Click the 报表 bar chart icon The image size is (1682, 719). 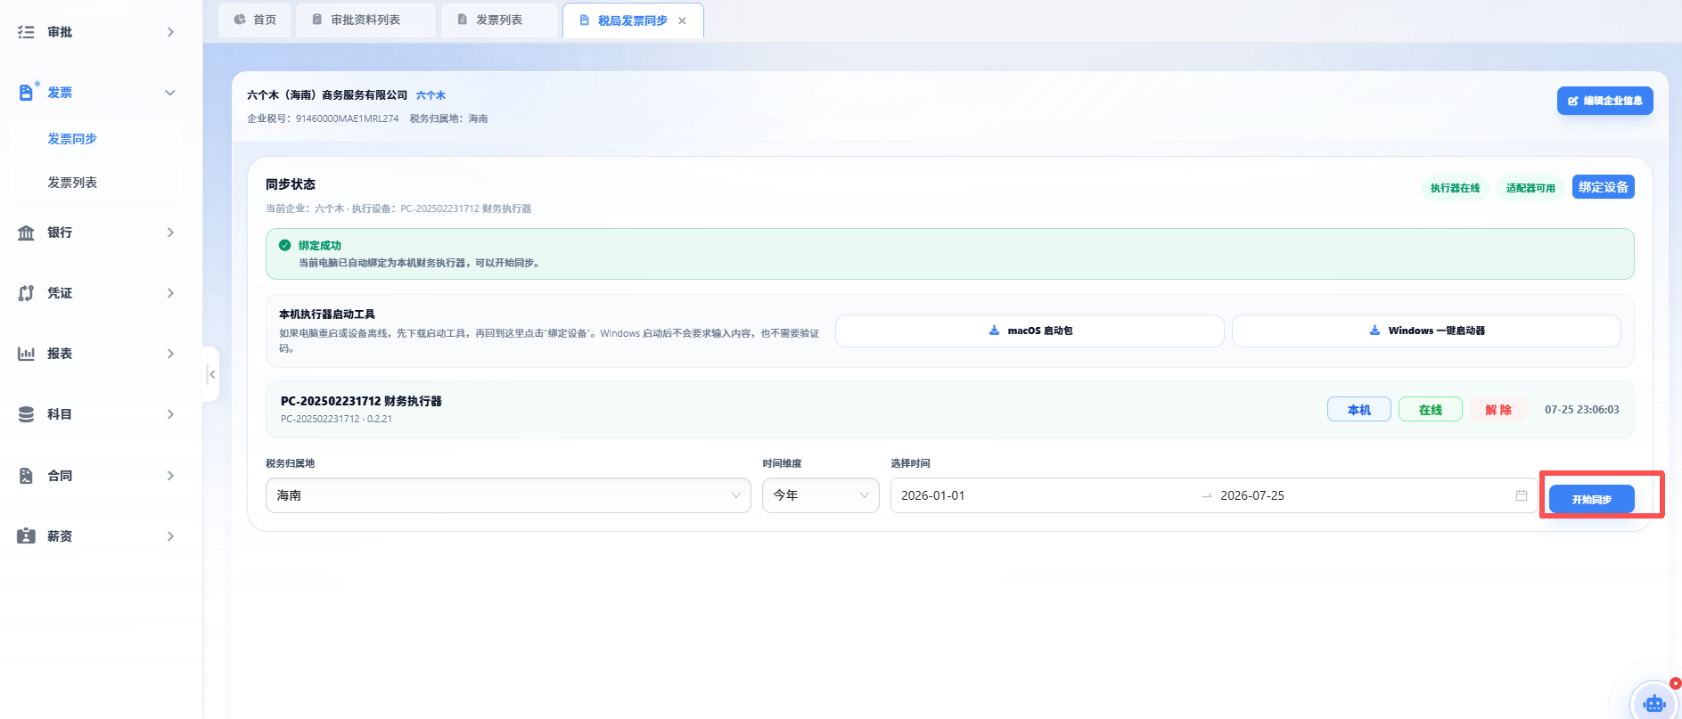pyautogui.click(x=26, y=354)
